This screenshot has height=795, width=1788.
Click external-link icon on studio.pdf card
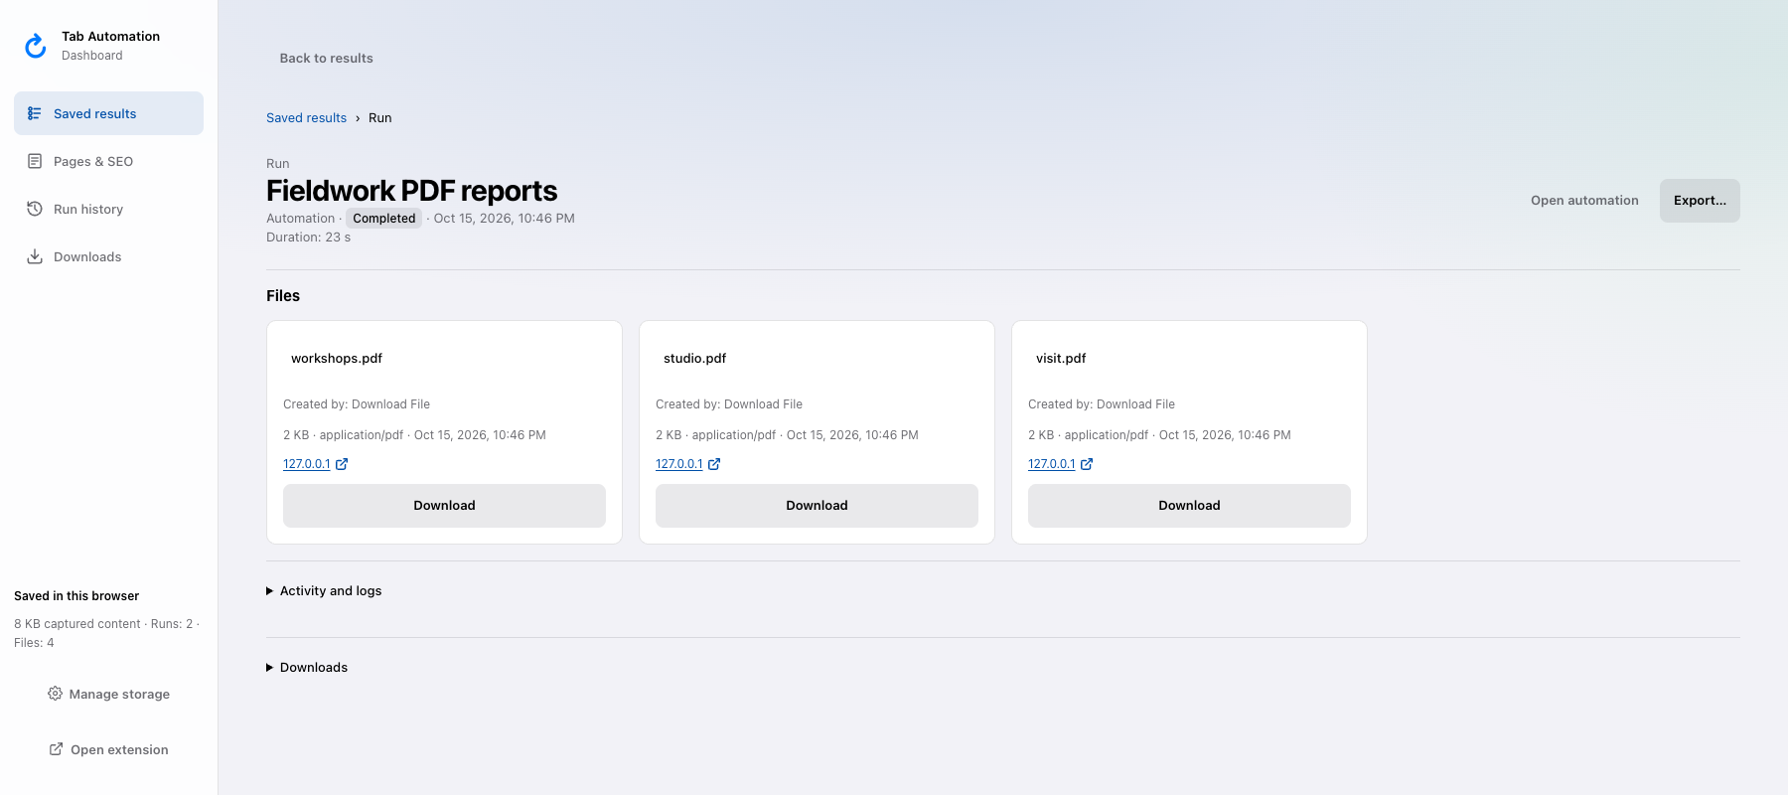[x=714, y=464]
